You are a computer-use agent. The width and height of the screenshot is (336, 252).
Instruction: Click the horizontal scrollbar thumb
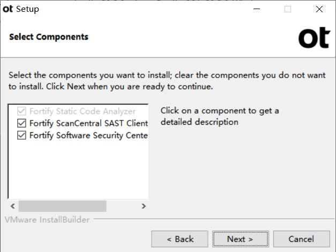tap(62, 206)
